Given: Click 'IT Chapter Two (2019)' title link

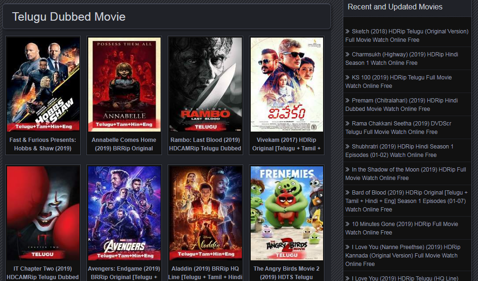Looking at the screenshot, I should tap(43, 273).
